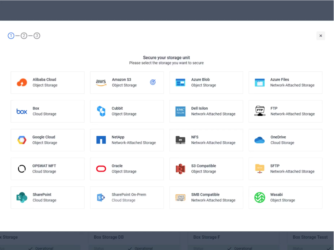The height and width of the screenshot is (250, 334).
Task: Select the NetApp storage card
Action: (x=127, y=140)
